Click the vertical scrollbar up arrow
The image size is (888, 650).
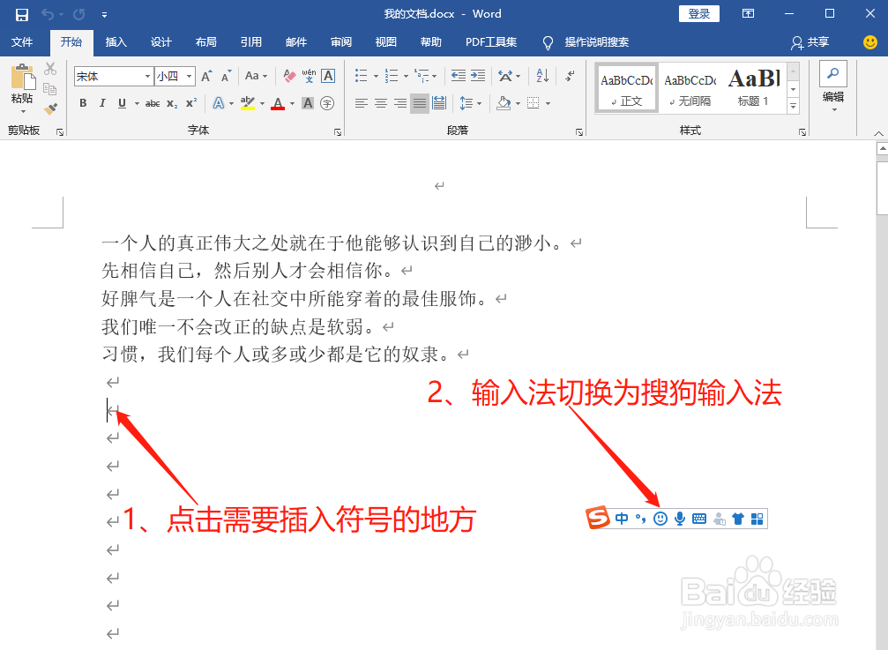pos(881,148)
